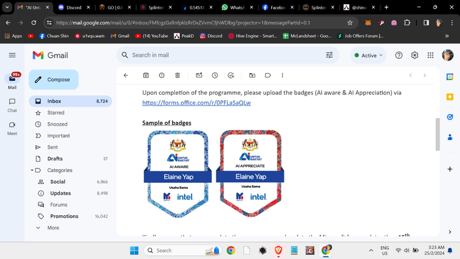
Task: Open Windows Start menu
Action: pos(134,251)
